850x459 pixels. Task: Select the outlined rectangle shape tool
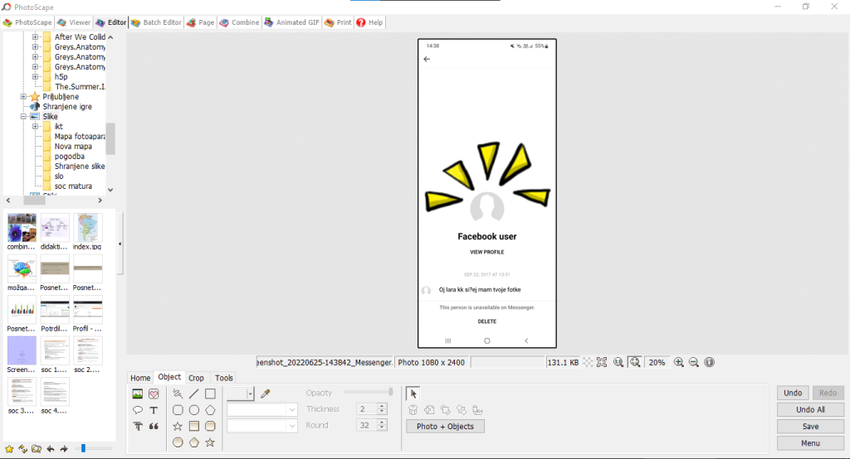(x=210, y=394)
